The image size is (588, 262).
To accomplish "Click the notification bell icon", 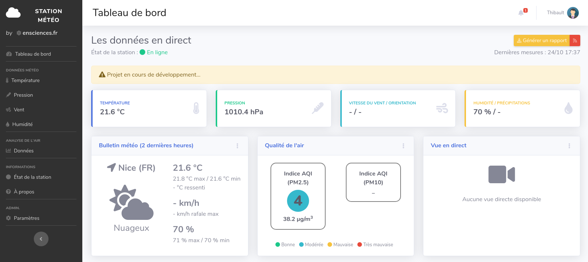I will (x=521, y=13).
